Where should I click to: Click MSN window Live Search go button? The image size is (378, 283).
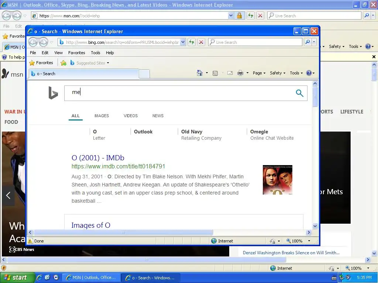pyautogui.click(x=367, y=15)
